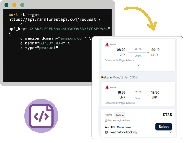The image size is (186, 143).
Task: Click the light green window dot
Action: (x=22, y=5)
